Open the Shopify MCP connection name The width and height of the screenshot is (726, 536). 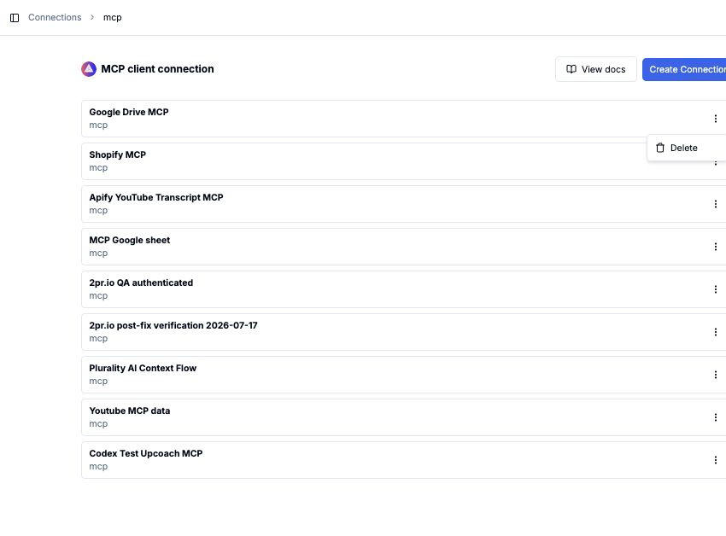coord(118,154)
